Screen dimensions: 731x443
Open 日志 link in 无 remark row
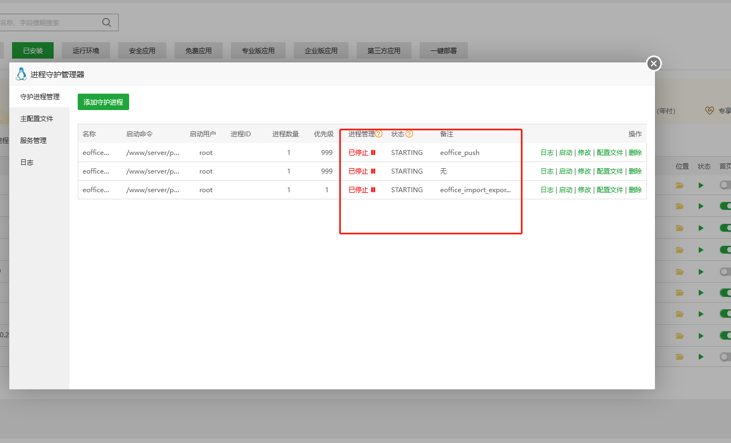(x=547, y=171)
